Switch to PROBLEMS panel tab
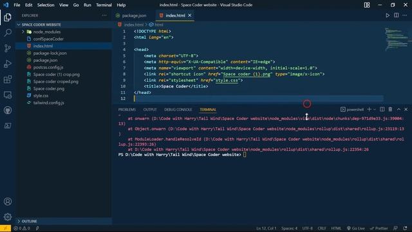Screen dimensions: 412x232 pyautogui.click(x=127, y=110)
